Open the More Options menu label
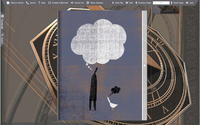Image resolution: width=200 pixels, height=125 pixels. [97, 3]
